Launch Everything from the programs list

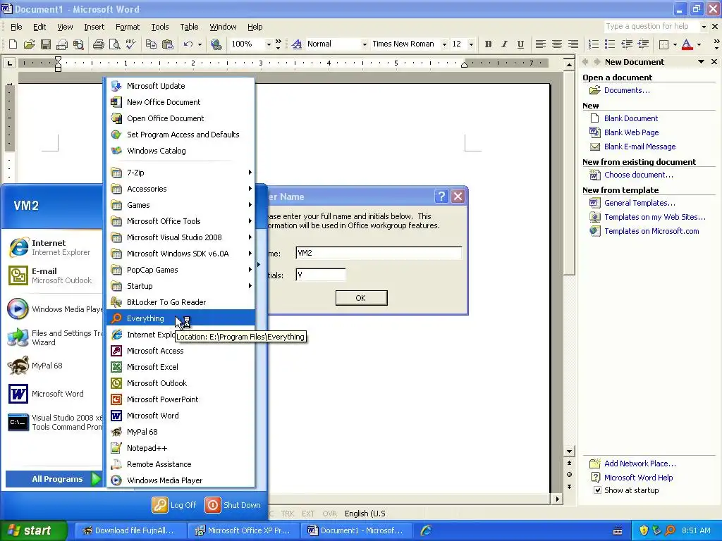[x=181, y=318]
